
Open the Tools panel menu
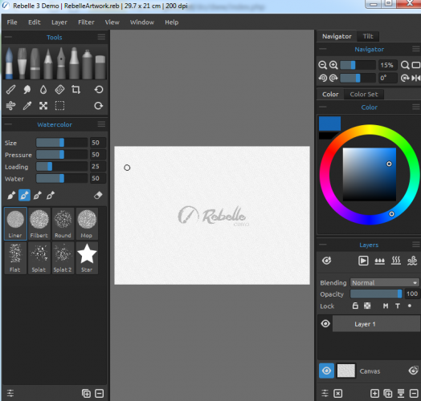101,37
